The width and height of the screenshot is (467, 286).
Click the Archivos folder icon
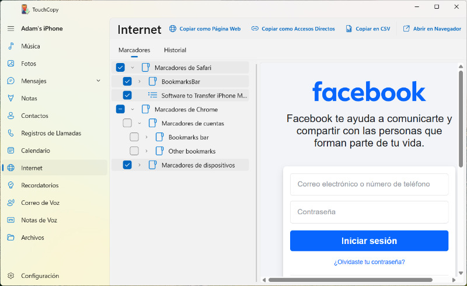[11, 238]
